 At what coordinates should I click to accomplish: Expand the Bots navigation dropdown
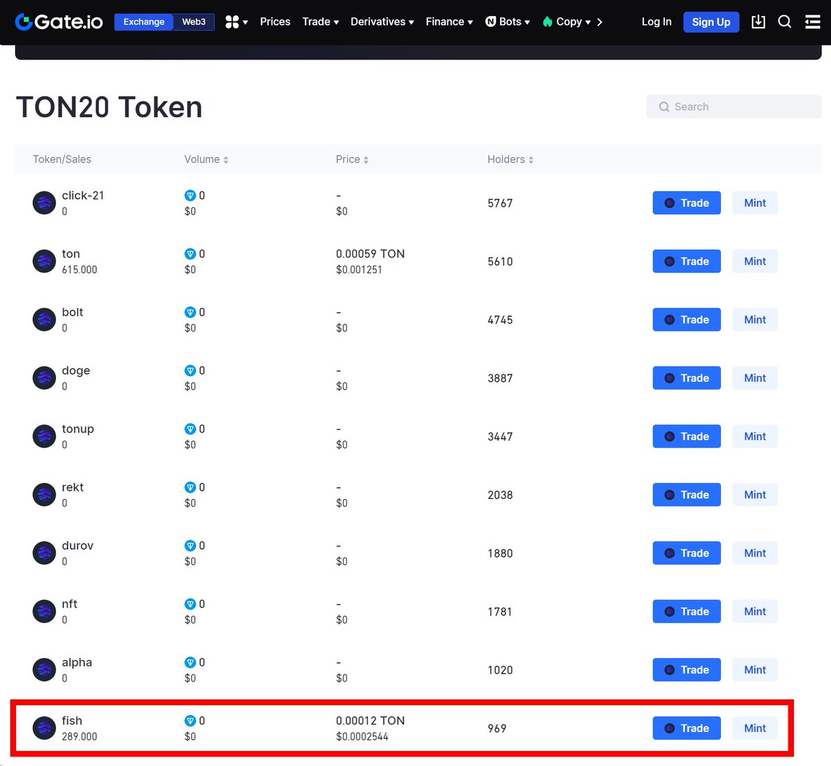pyautogui.click(x=508, y=22)
